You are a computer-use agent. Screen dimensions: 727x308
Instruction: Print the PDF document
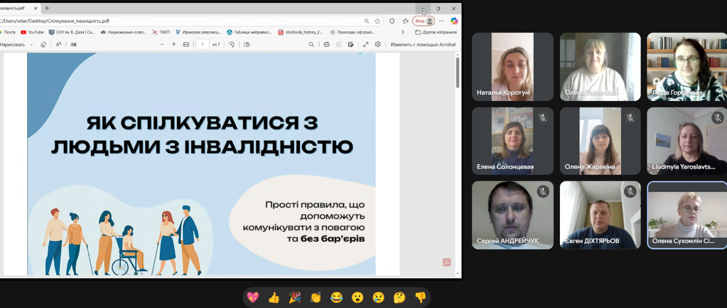pos(327,44)
